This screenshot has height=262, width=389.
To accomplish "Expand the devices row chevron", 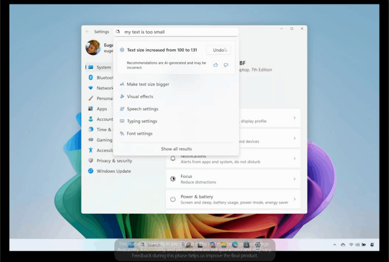I will [294, 138].
